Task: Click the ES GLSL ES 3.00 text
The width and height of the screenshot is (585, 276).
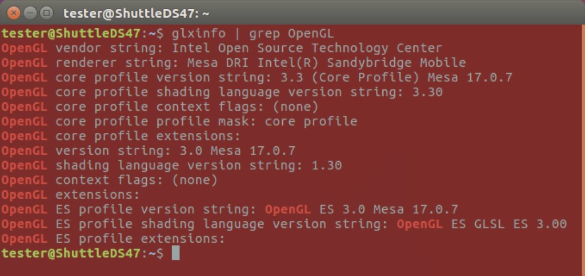Action: (508, 224)
